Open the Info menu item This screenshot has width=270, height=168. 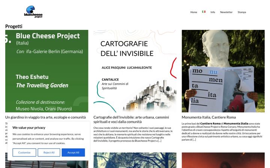pyautogui.click(x=213, y=12)
